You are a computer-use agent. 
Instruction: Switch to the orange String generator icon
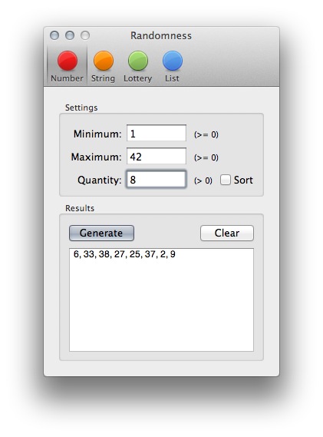104,61
